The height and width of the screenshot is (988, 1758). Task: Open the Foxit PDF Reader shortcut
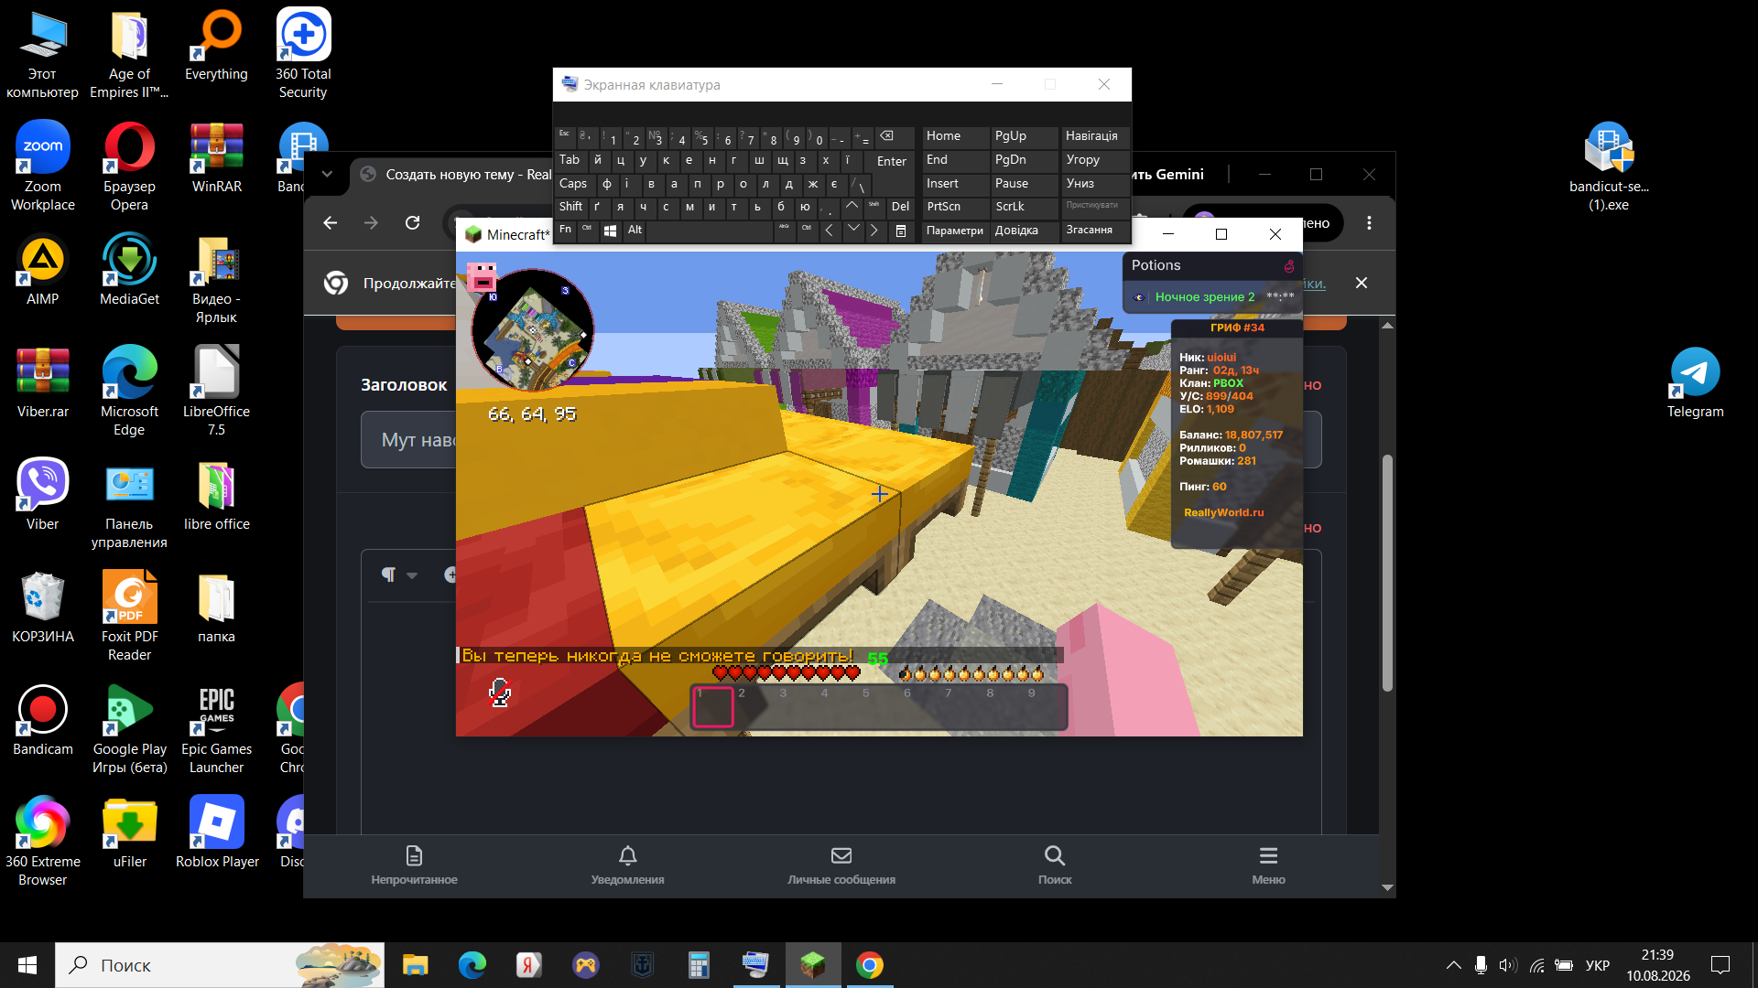[129, 617]
